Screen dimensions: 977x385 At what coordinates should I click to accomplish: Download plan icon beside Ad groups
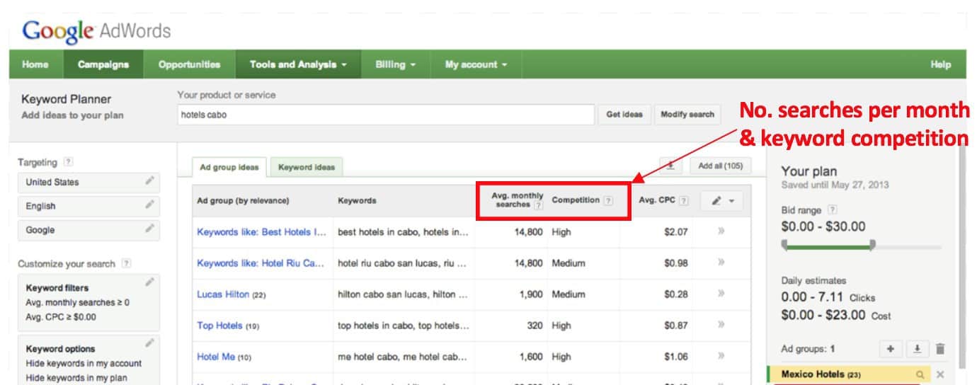click(918, 349)
